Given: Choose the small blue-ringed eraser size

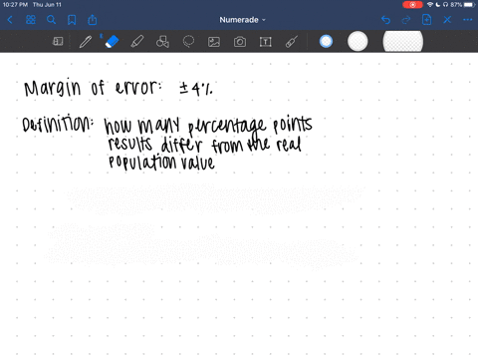Looking at the screenshot, I should [x=326, y=42].
